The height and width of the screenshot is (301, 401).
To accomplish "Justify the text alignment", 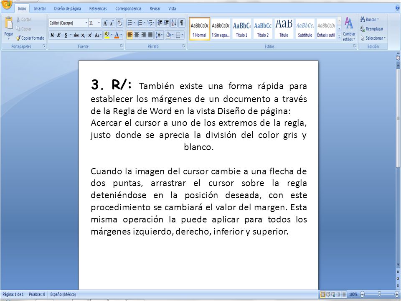I will (x=150, y=35).
